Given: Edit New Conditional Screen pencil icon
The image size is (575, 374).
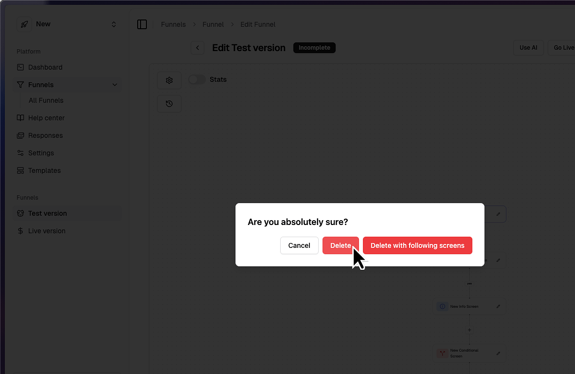Looking at the screenshot, I should pyautogui.click(x=498, y=354).
